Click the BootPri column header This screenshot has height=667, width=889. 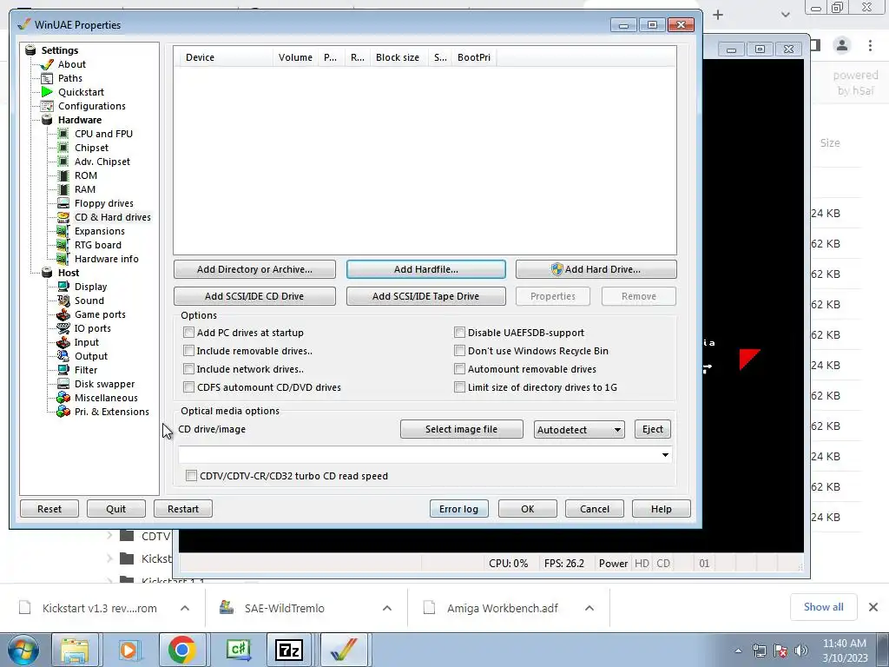(x=474, y=57)
